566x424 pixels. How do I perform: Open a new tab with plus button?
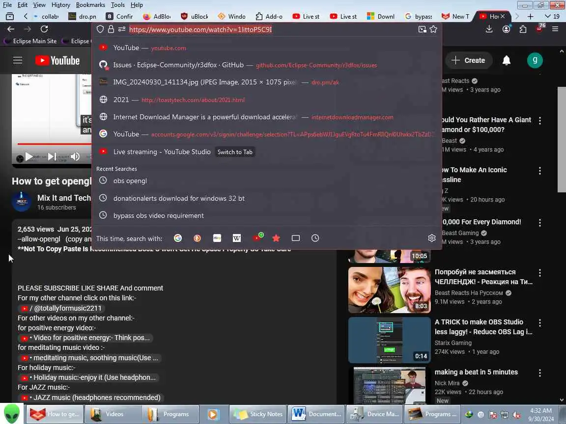click(x=530, y=16)
